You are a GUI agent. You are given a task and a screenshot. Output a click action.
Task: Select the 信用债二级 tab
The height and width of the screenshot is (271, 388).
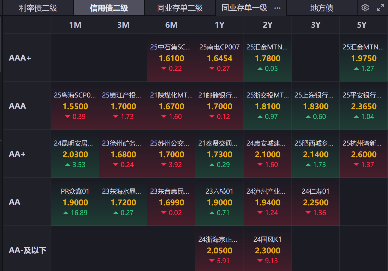109,8
